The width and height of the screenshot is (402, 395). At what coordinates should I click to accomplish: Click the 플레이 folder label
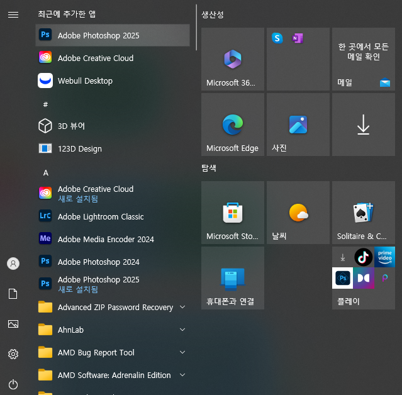pos(348,301)
